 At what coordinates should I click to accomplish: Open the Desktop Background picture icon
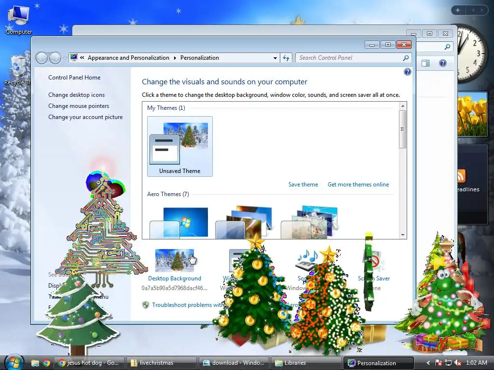tap(175, 261)
